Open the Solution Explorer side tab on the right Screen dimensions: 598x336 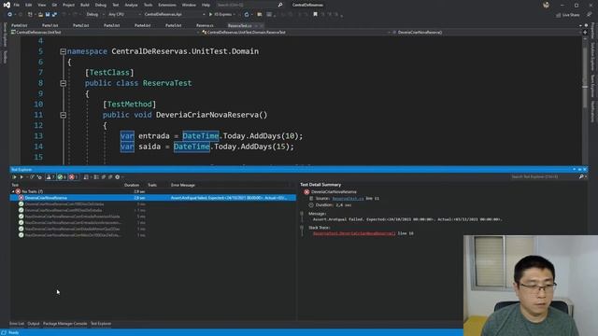click(x=592, y=56)
